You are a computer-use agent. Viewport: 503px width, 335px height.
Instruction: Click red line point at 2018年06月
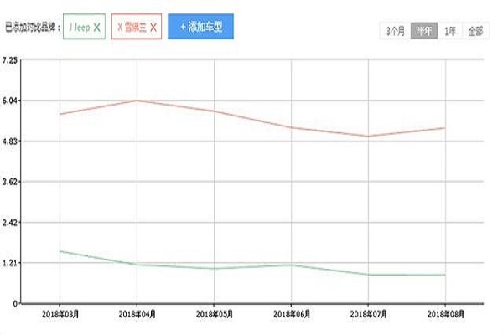tap(291, 128)
